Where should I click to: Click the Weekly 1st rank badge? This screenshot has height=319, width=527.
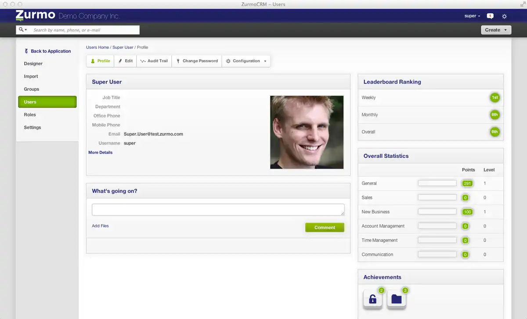tap(495, 98)
